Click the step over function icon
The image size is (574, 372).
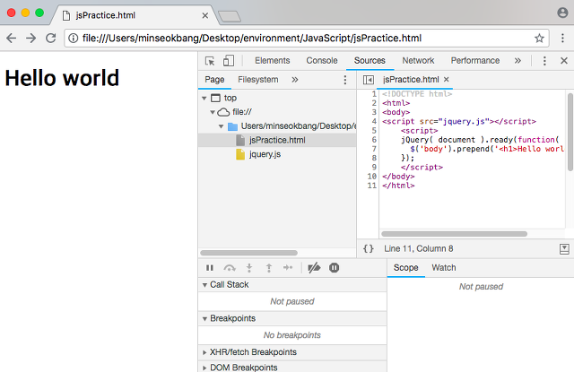(x=230, y=268)
